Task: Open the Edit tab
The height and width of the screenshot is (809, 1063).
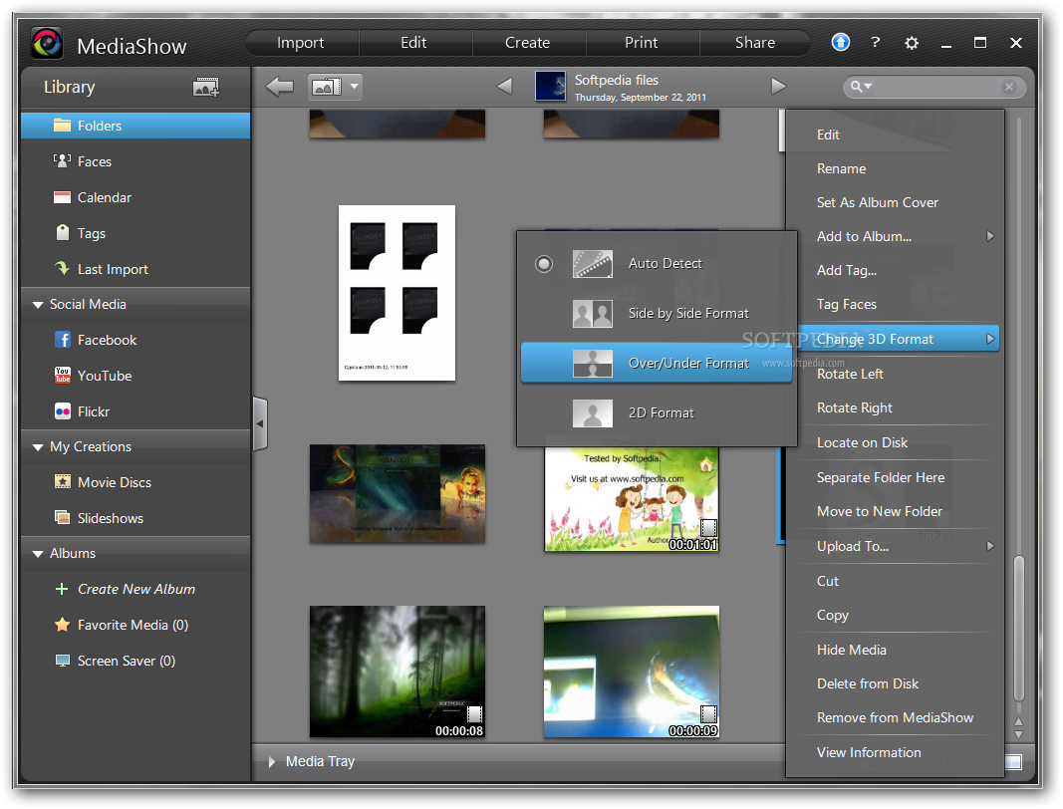Action: [413, 43]
